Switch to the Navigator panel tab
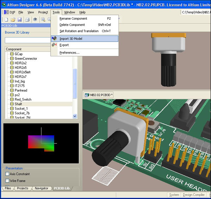 tap(41, 188)
